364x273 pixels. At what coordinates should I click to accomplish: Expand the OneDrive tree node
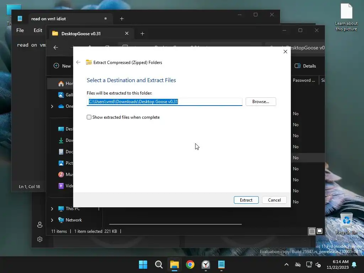point(52,106)
